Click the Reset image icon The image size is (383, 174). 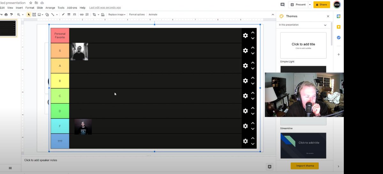pyautogui.click(x=103, y=14)
